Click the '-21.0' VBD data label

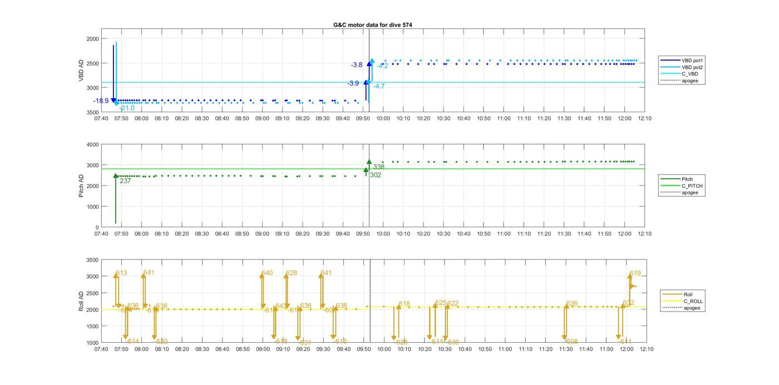pos(127,108)
